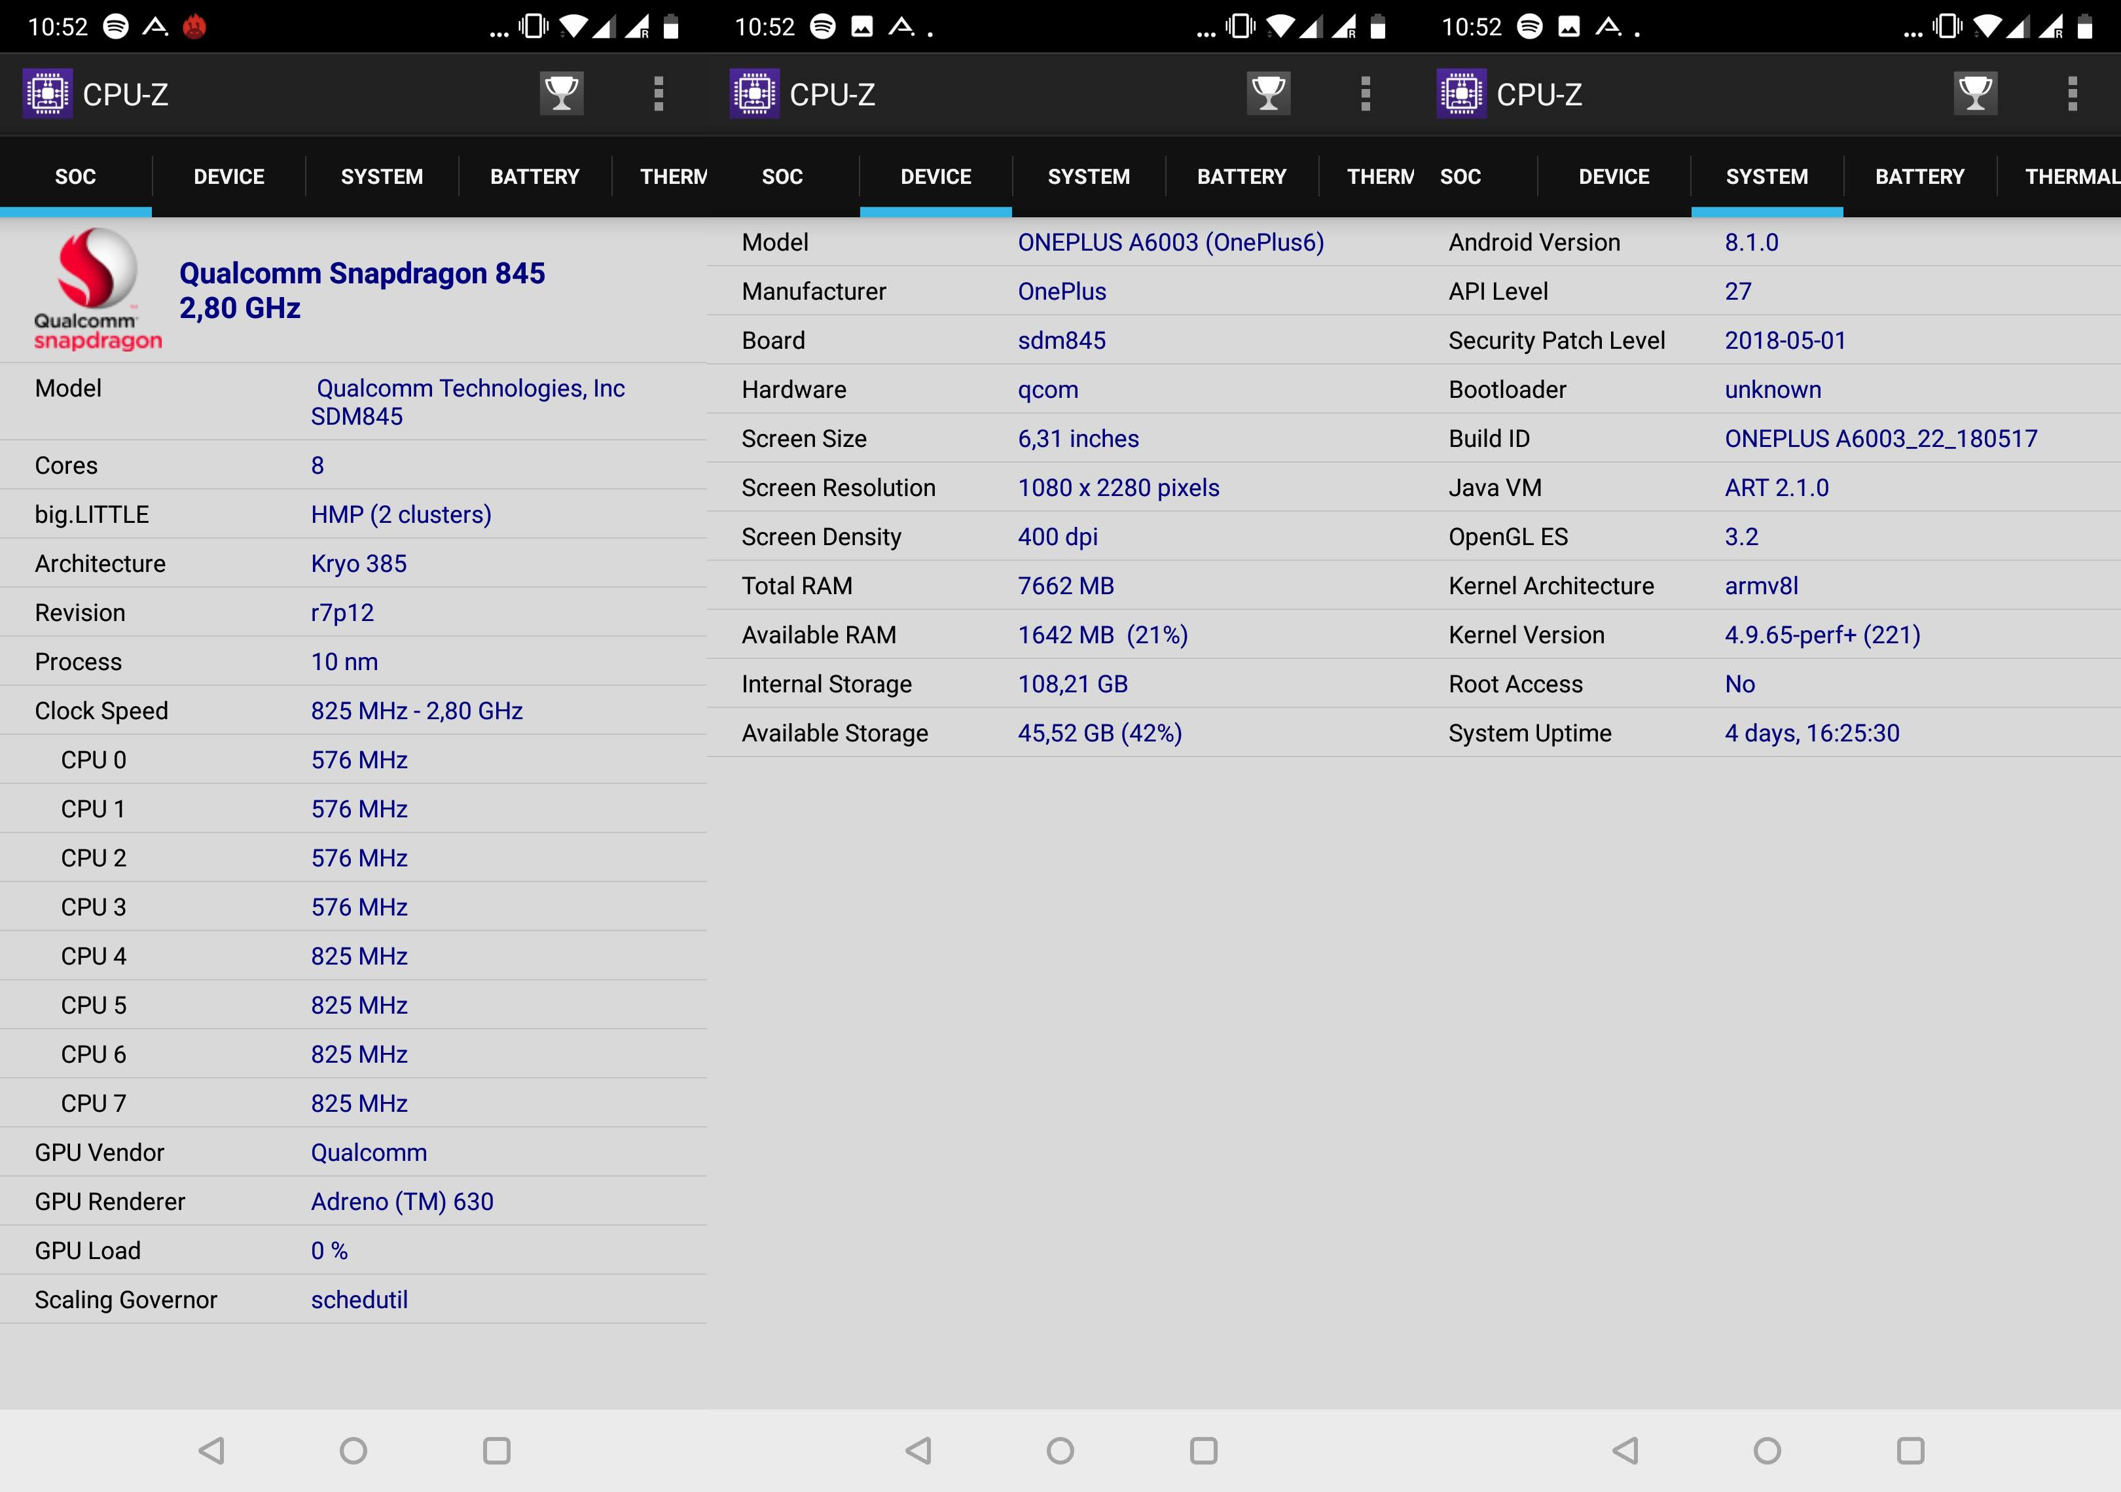This screenshot has height=1492, width=2121.
Task: Open the THERMAL tab in the right screen
Action: tap(2060, 176)
